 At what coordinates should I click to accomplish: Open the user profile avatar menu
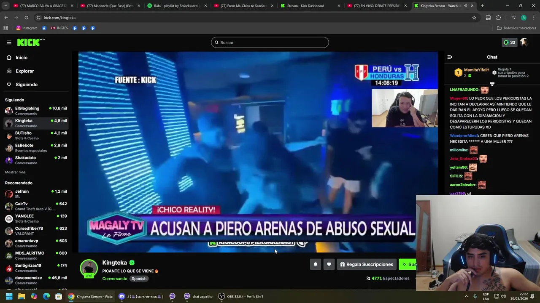tap(524, 42)
